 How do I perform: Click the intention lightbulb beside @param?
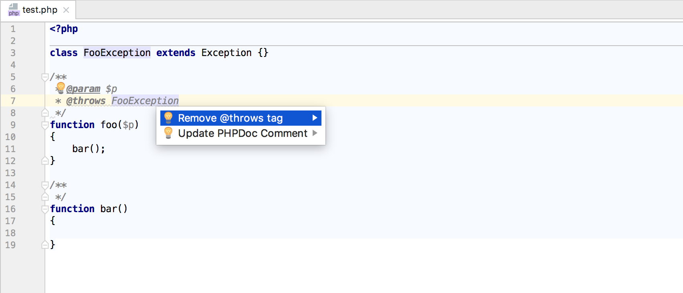click(x=61, y=87)
